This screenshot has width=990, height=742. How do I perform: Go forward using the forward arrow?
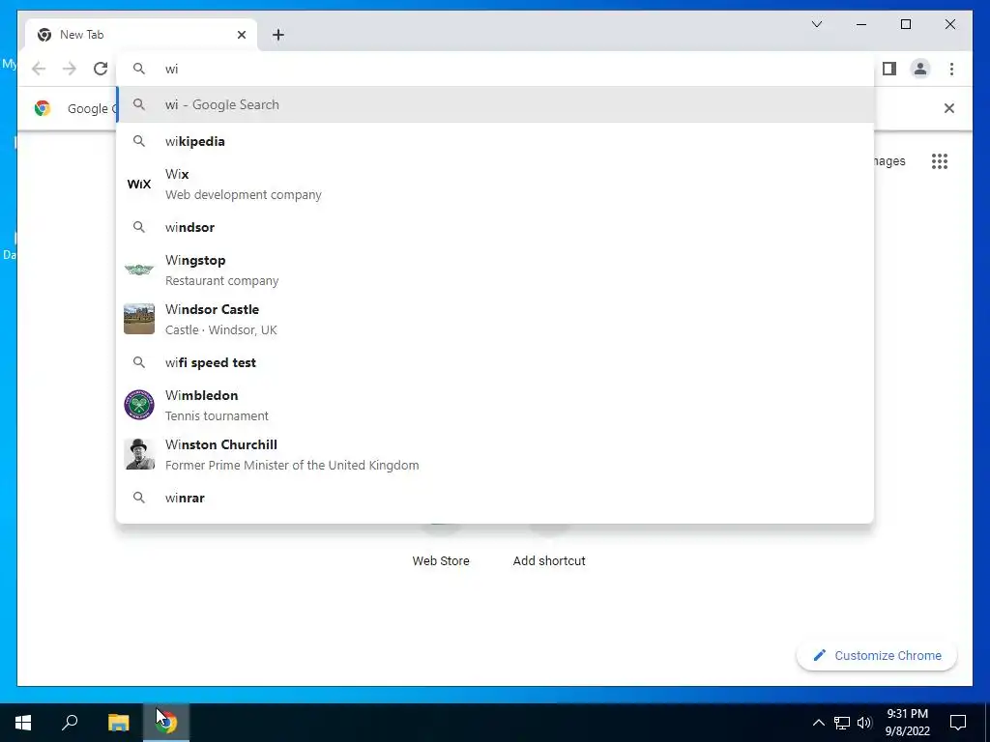[70, 69]
